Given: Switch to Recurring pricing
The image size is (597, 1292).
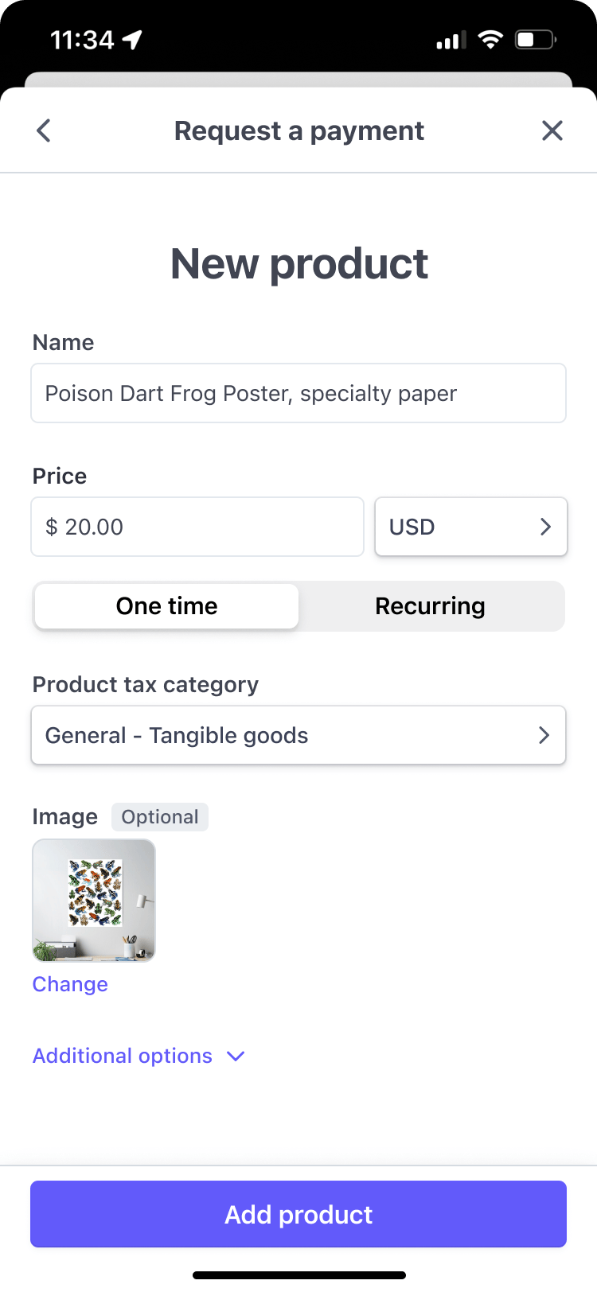Looking at the screenshot, I should [430, 606].
